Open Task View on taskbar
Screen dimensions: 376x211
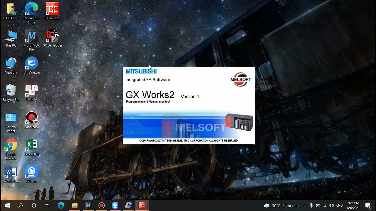[x=47, y=205]
